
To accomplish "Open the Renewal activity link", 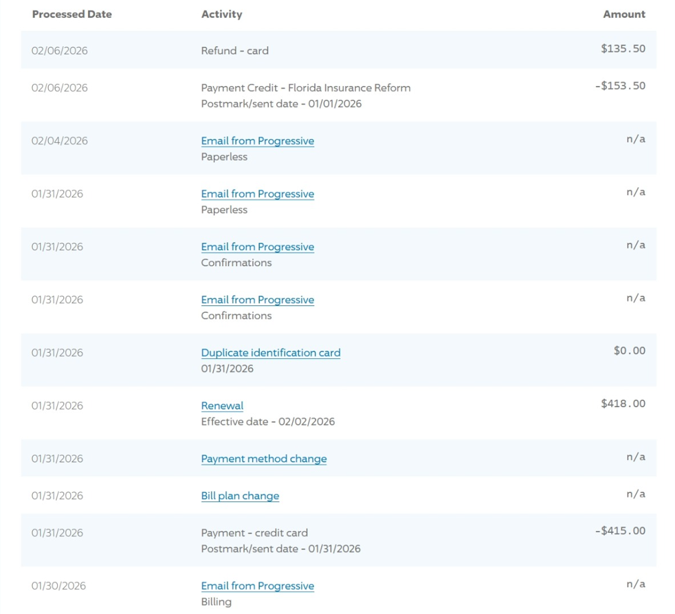I will coord(222,406).
